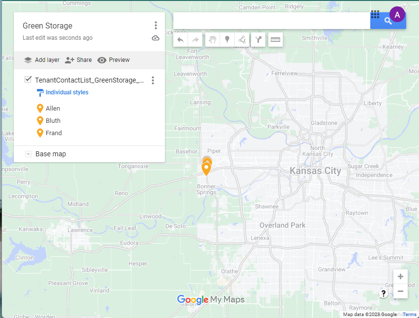Select the Allen entry in the layer list
Image resolution: width=419 pixels, height=318 pixels.
pos(53,109)
